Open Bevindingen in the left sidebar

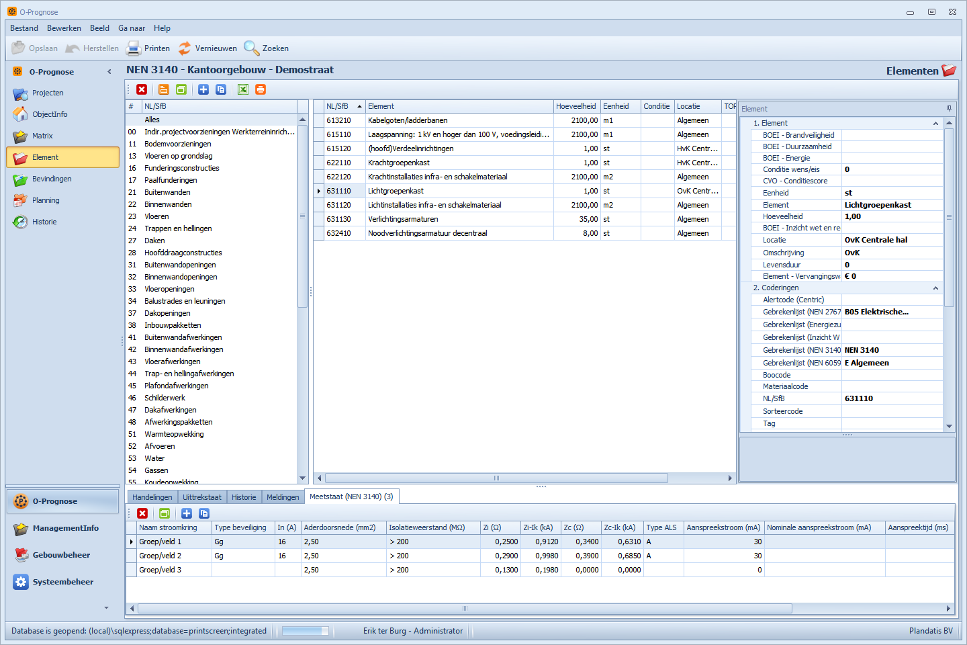[x=51, y=179]
